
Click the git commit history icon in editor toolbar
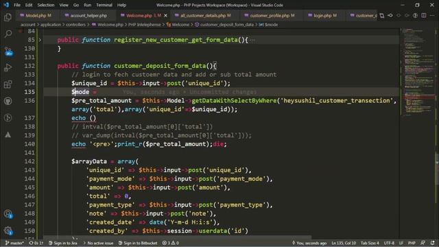point(390,15)
